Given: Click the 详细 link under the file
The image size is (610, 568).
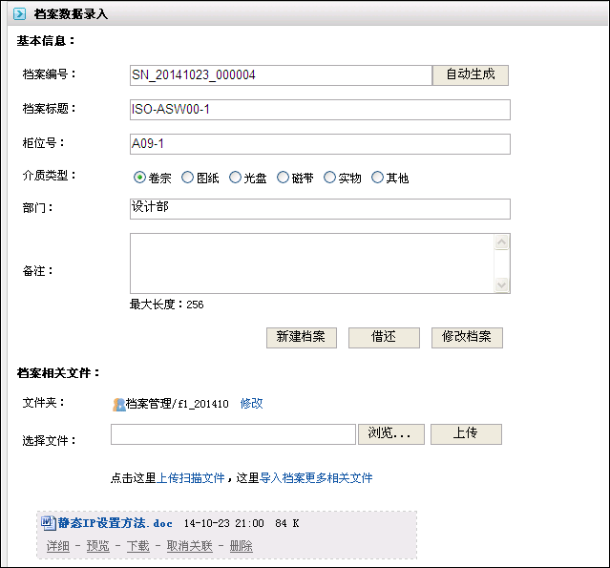Looking at the screenshot, I should click(58, 546).
